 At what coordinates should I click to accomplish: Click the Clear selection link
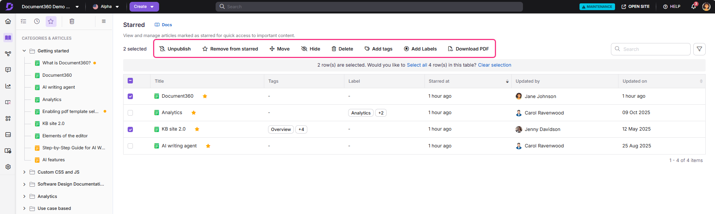pyautogui.click(x=495, y=65)
